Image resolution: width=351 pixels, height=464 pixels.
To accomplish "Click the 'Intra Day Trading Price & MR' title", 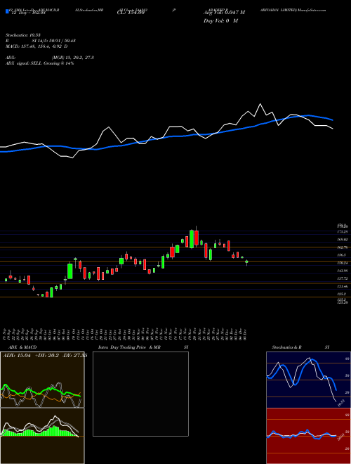I will 129,347.
